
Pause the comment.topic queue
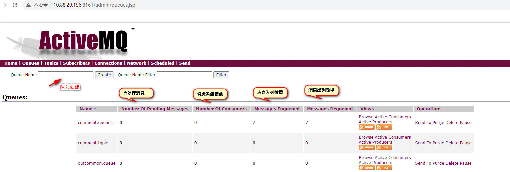coord(466,143)
